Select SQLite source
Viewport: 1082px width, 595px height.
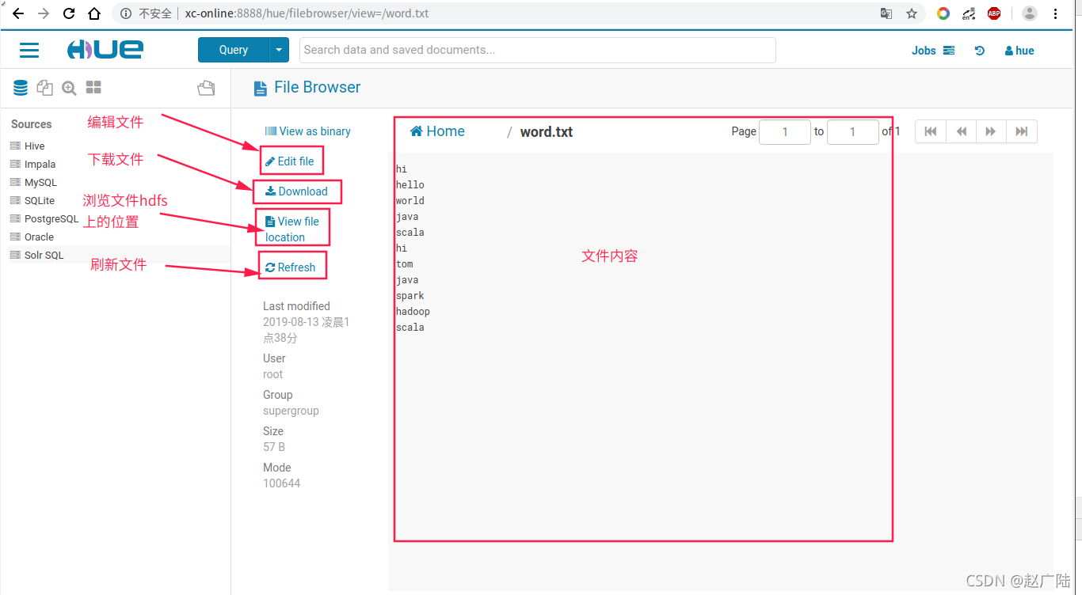[x=40, y=200]
